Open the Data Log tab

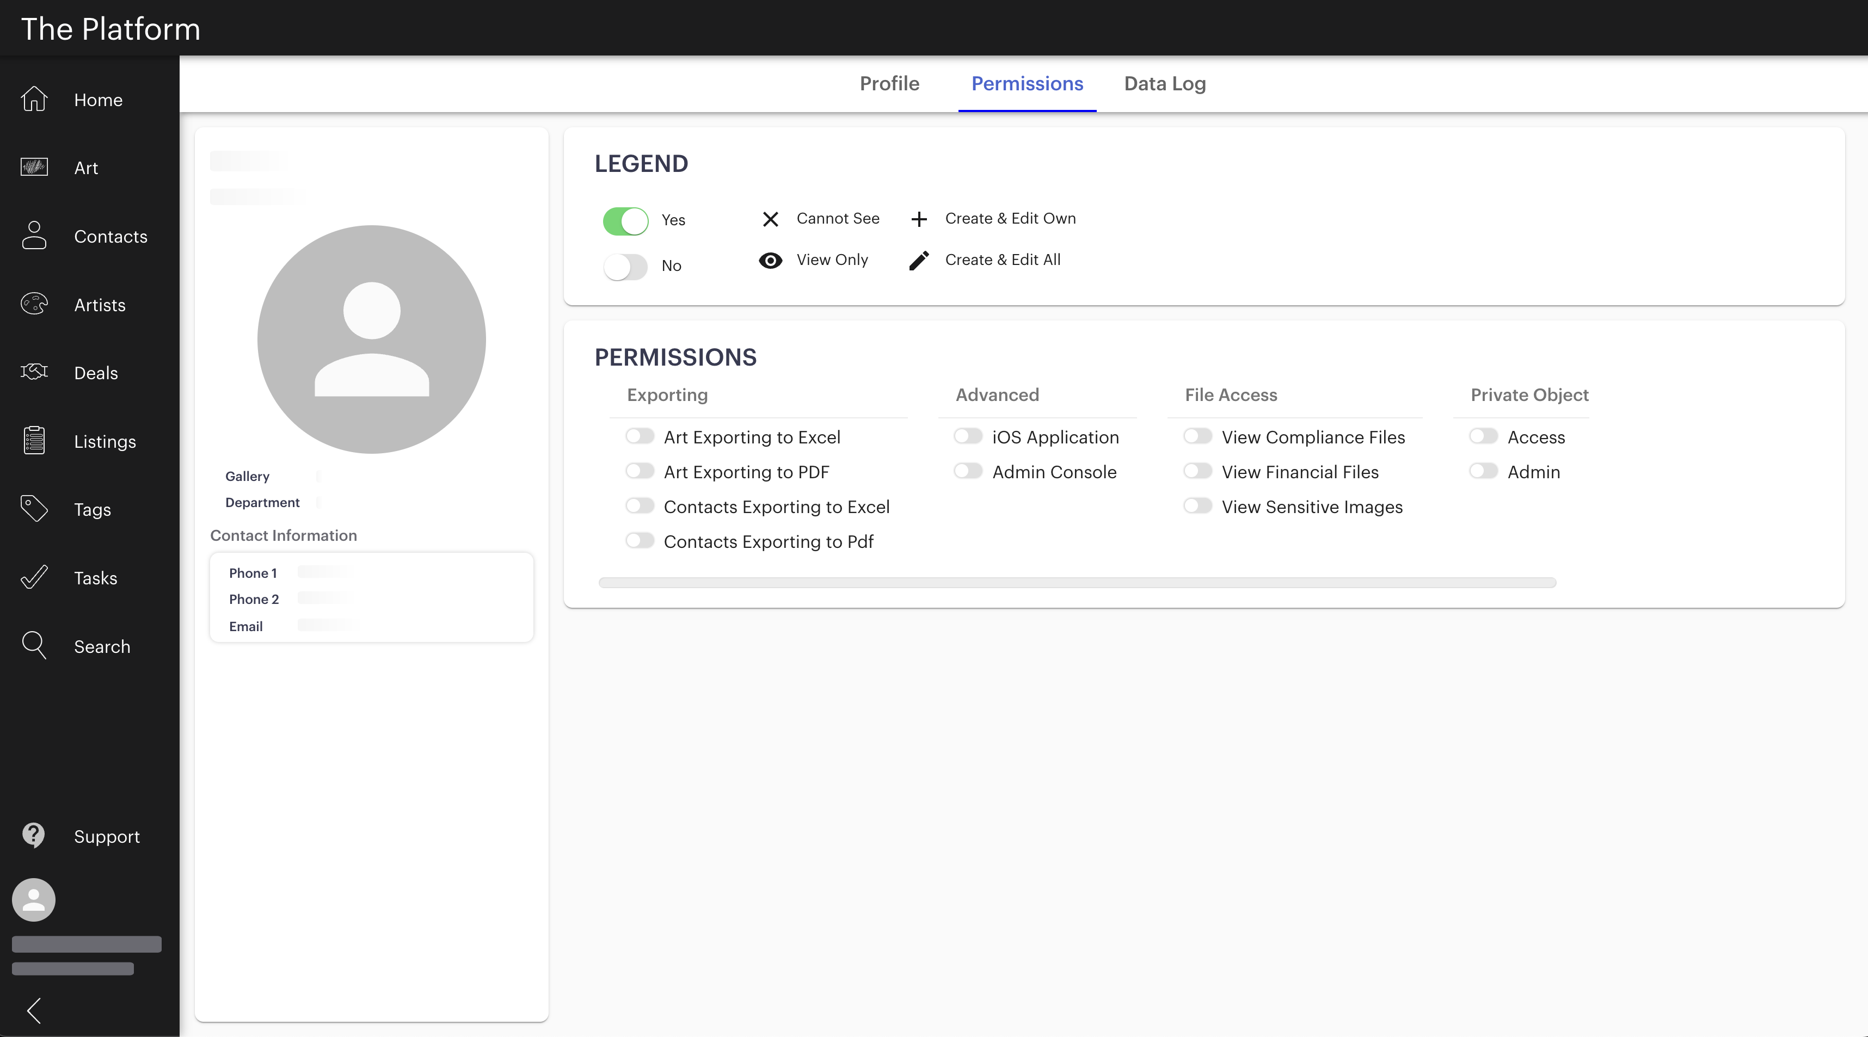click(1165, 84)
